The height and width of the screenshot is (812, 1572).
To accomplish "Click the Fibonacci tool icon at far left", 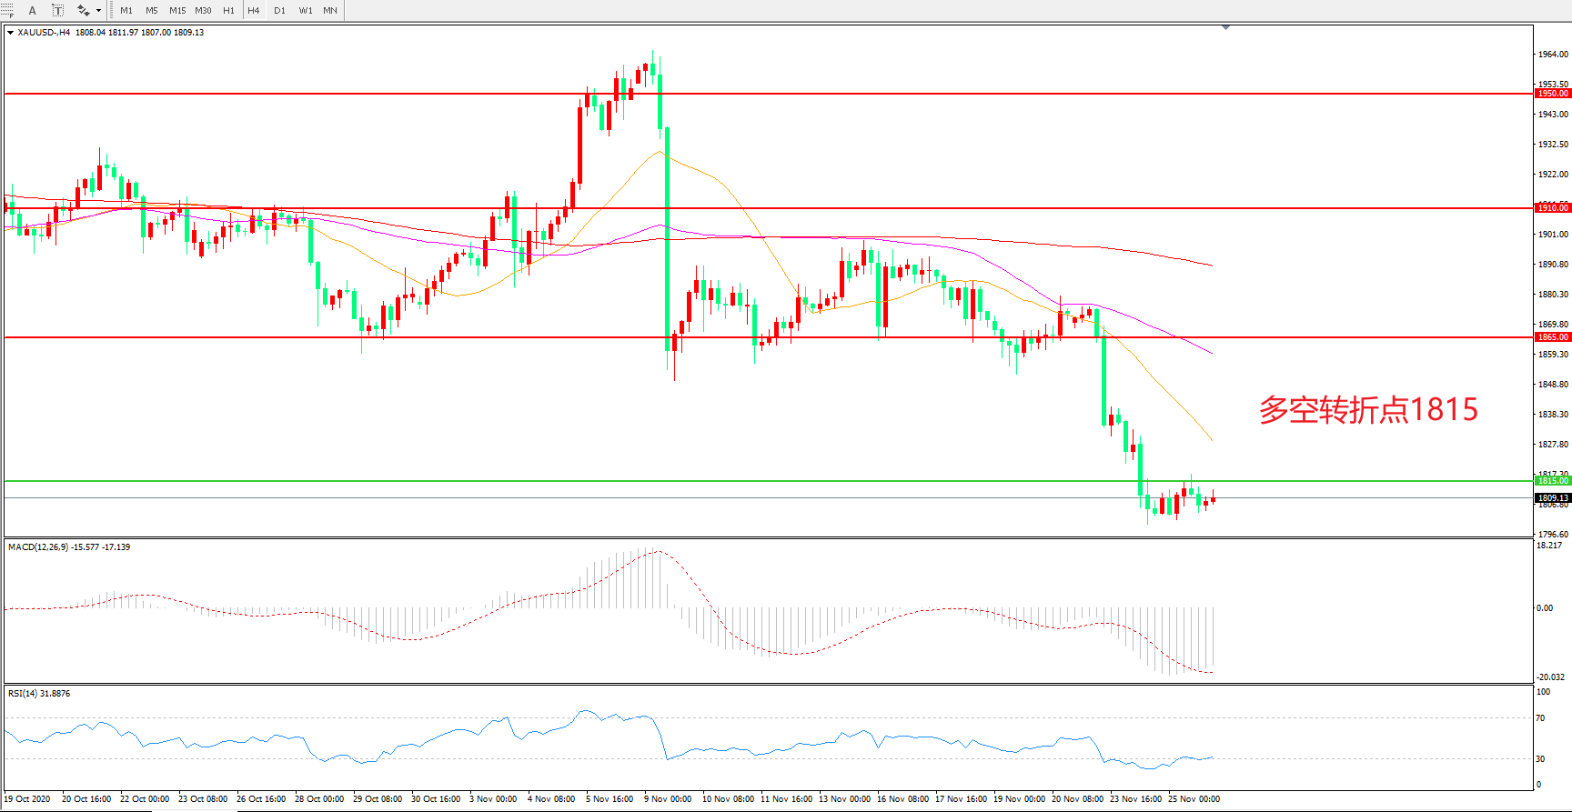I will [7, 11].
